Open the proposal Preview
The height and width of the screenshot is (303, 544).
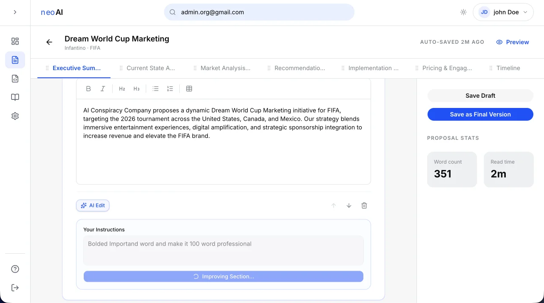click(x=513, y=42)
